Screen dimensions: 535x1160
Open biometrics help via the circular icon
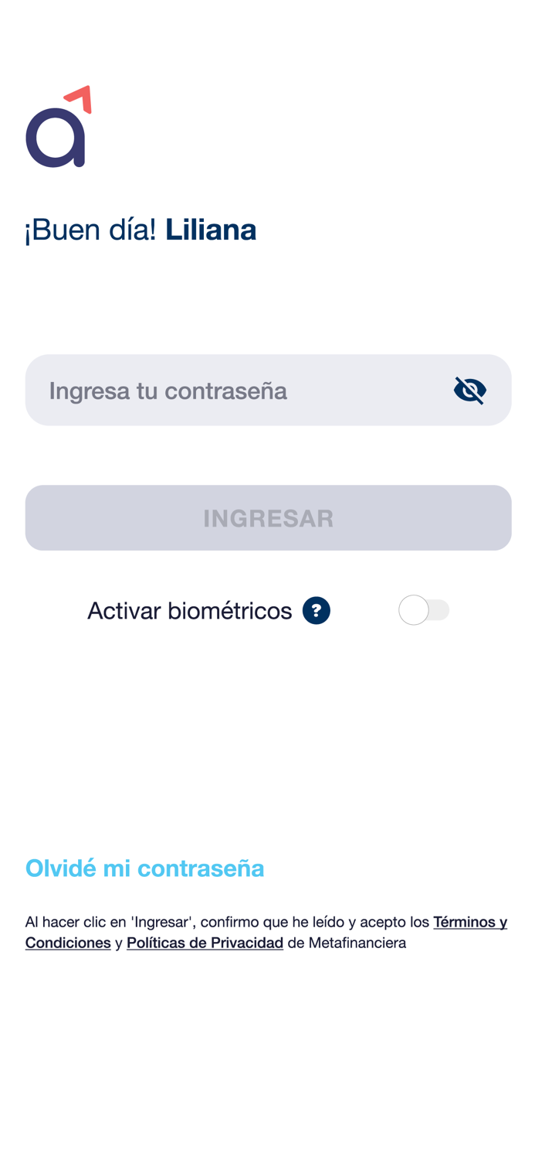point(316,610)
